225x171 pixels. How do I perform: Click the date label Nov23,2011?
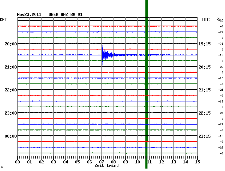(29, 15)
